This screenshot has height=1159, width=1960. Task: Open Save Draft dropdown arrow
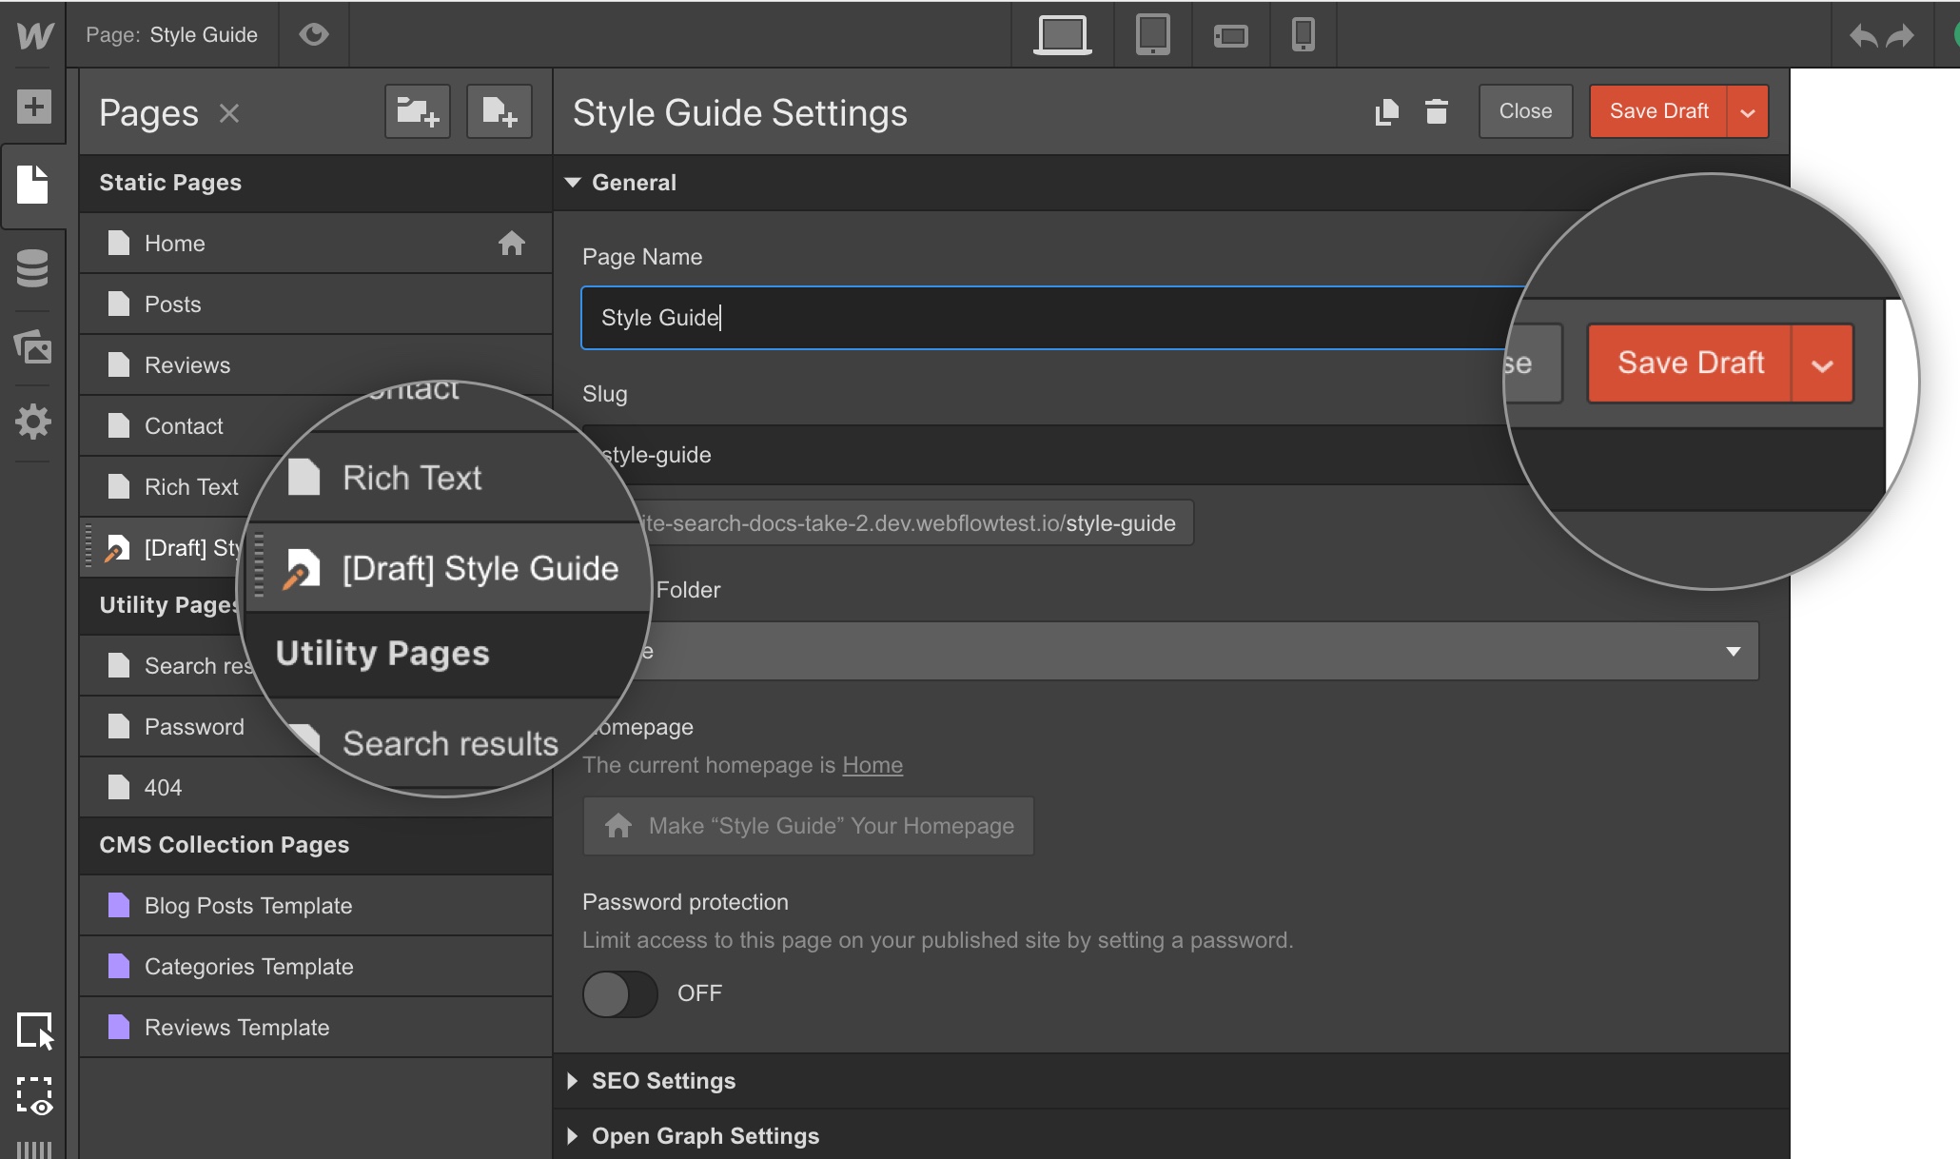(1747, 112)
